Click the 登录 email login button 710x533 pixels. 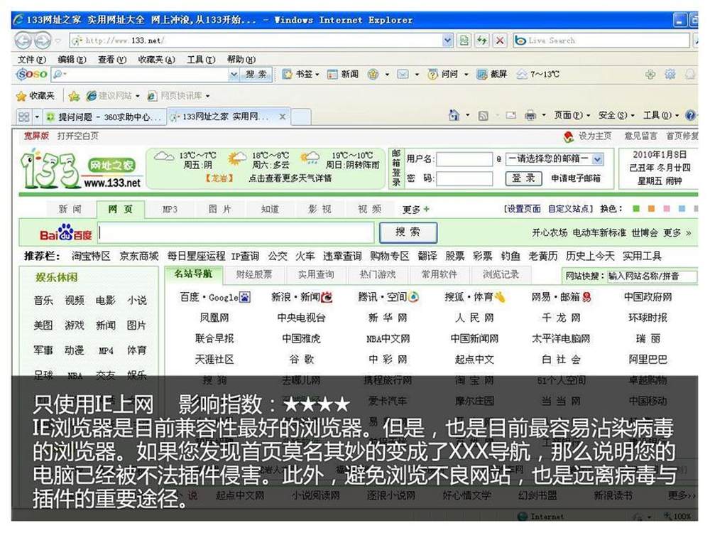[523, 178]
